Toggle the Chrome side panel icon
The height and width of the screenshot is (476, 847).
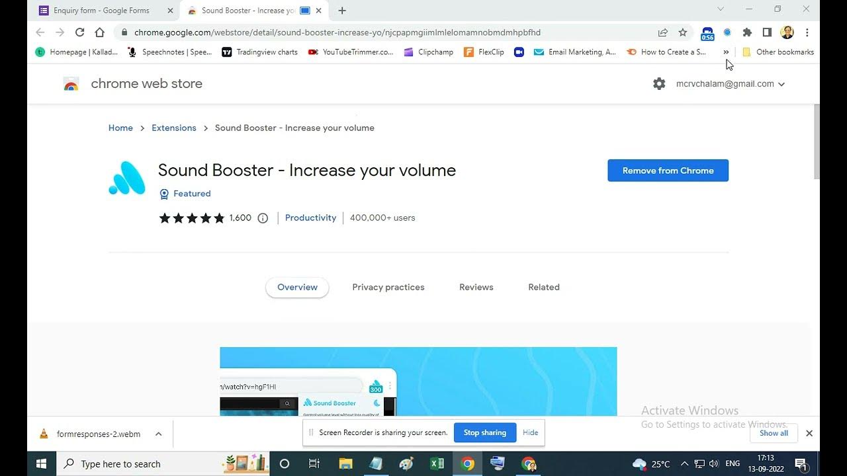pos(767,32)
